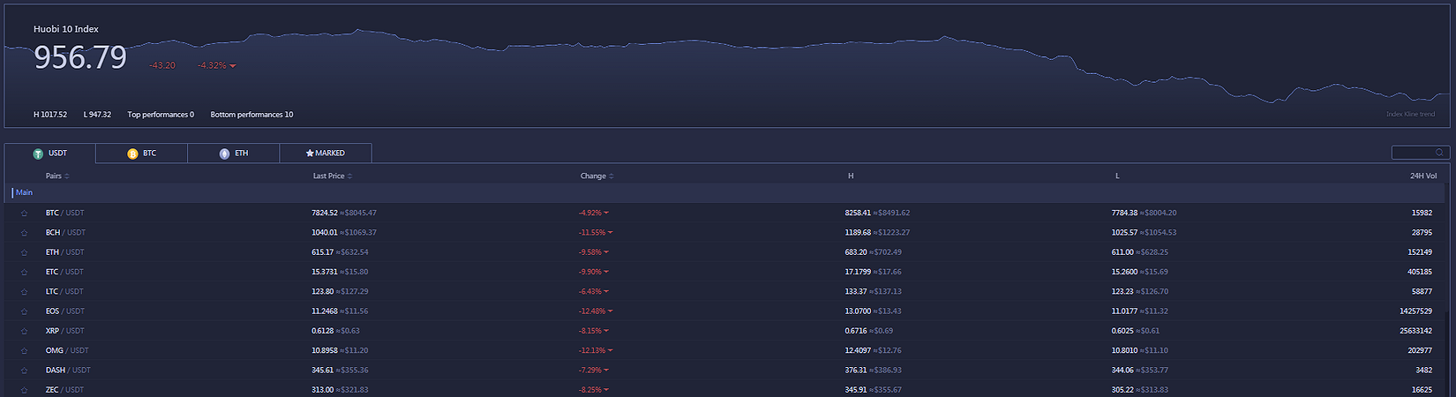Sort by Change column
This screenshot has width=1456, height=397.
point(597,176)
